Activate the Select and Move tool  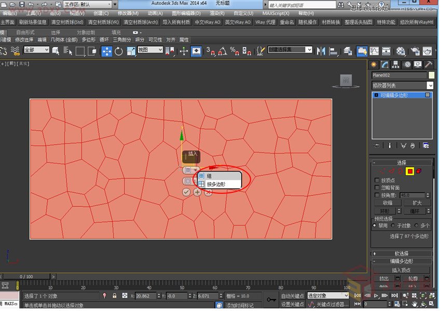pos(106,50)
